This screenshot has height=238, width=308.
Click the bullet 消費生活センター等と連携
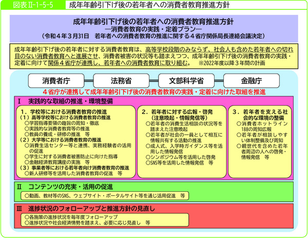[x=78, y=148]
